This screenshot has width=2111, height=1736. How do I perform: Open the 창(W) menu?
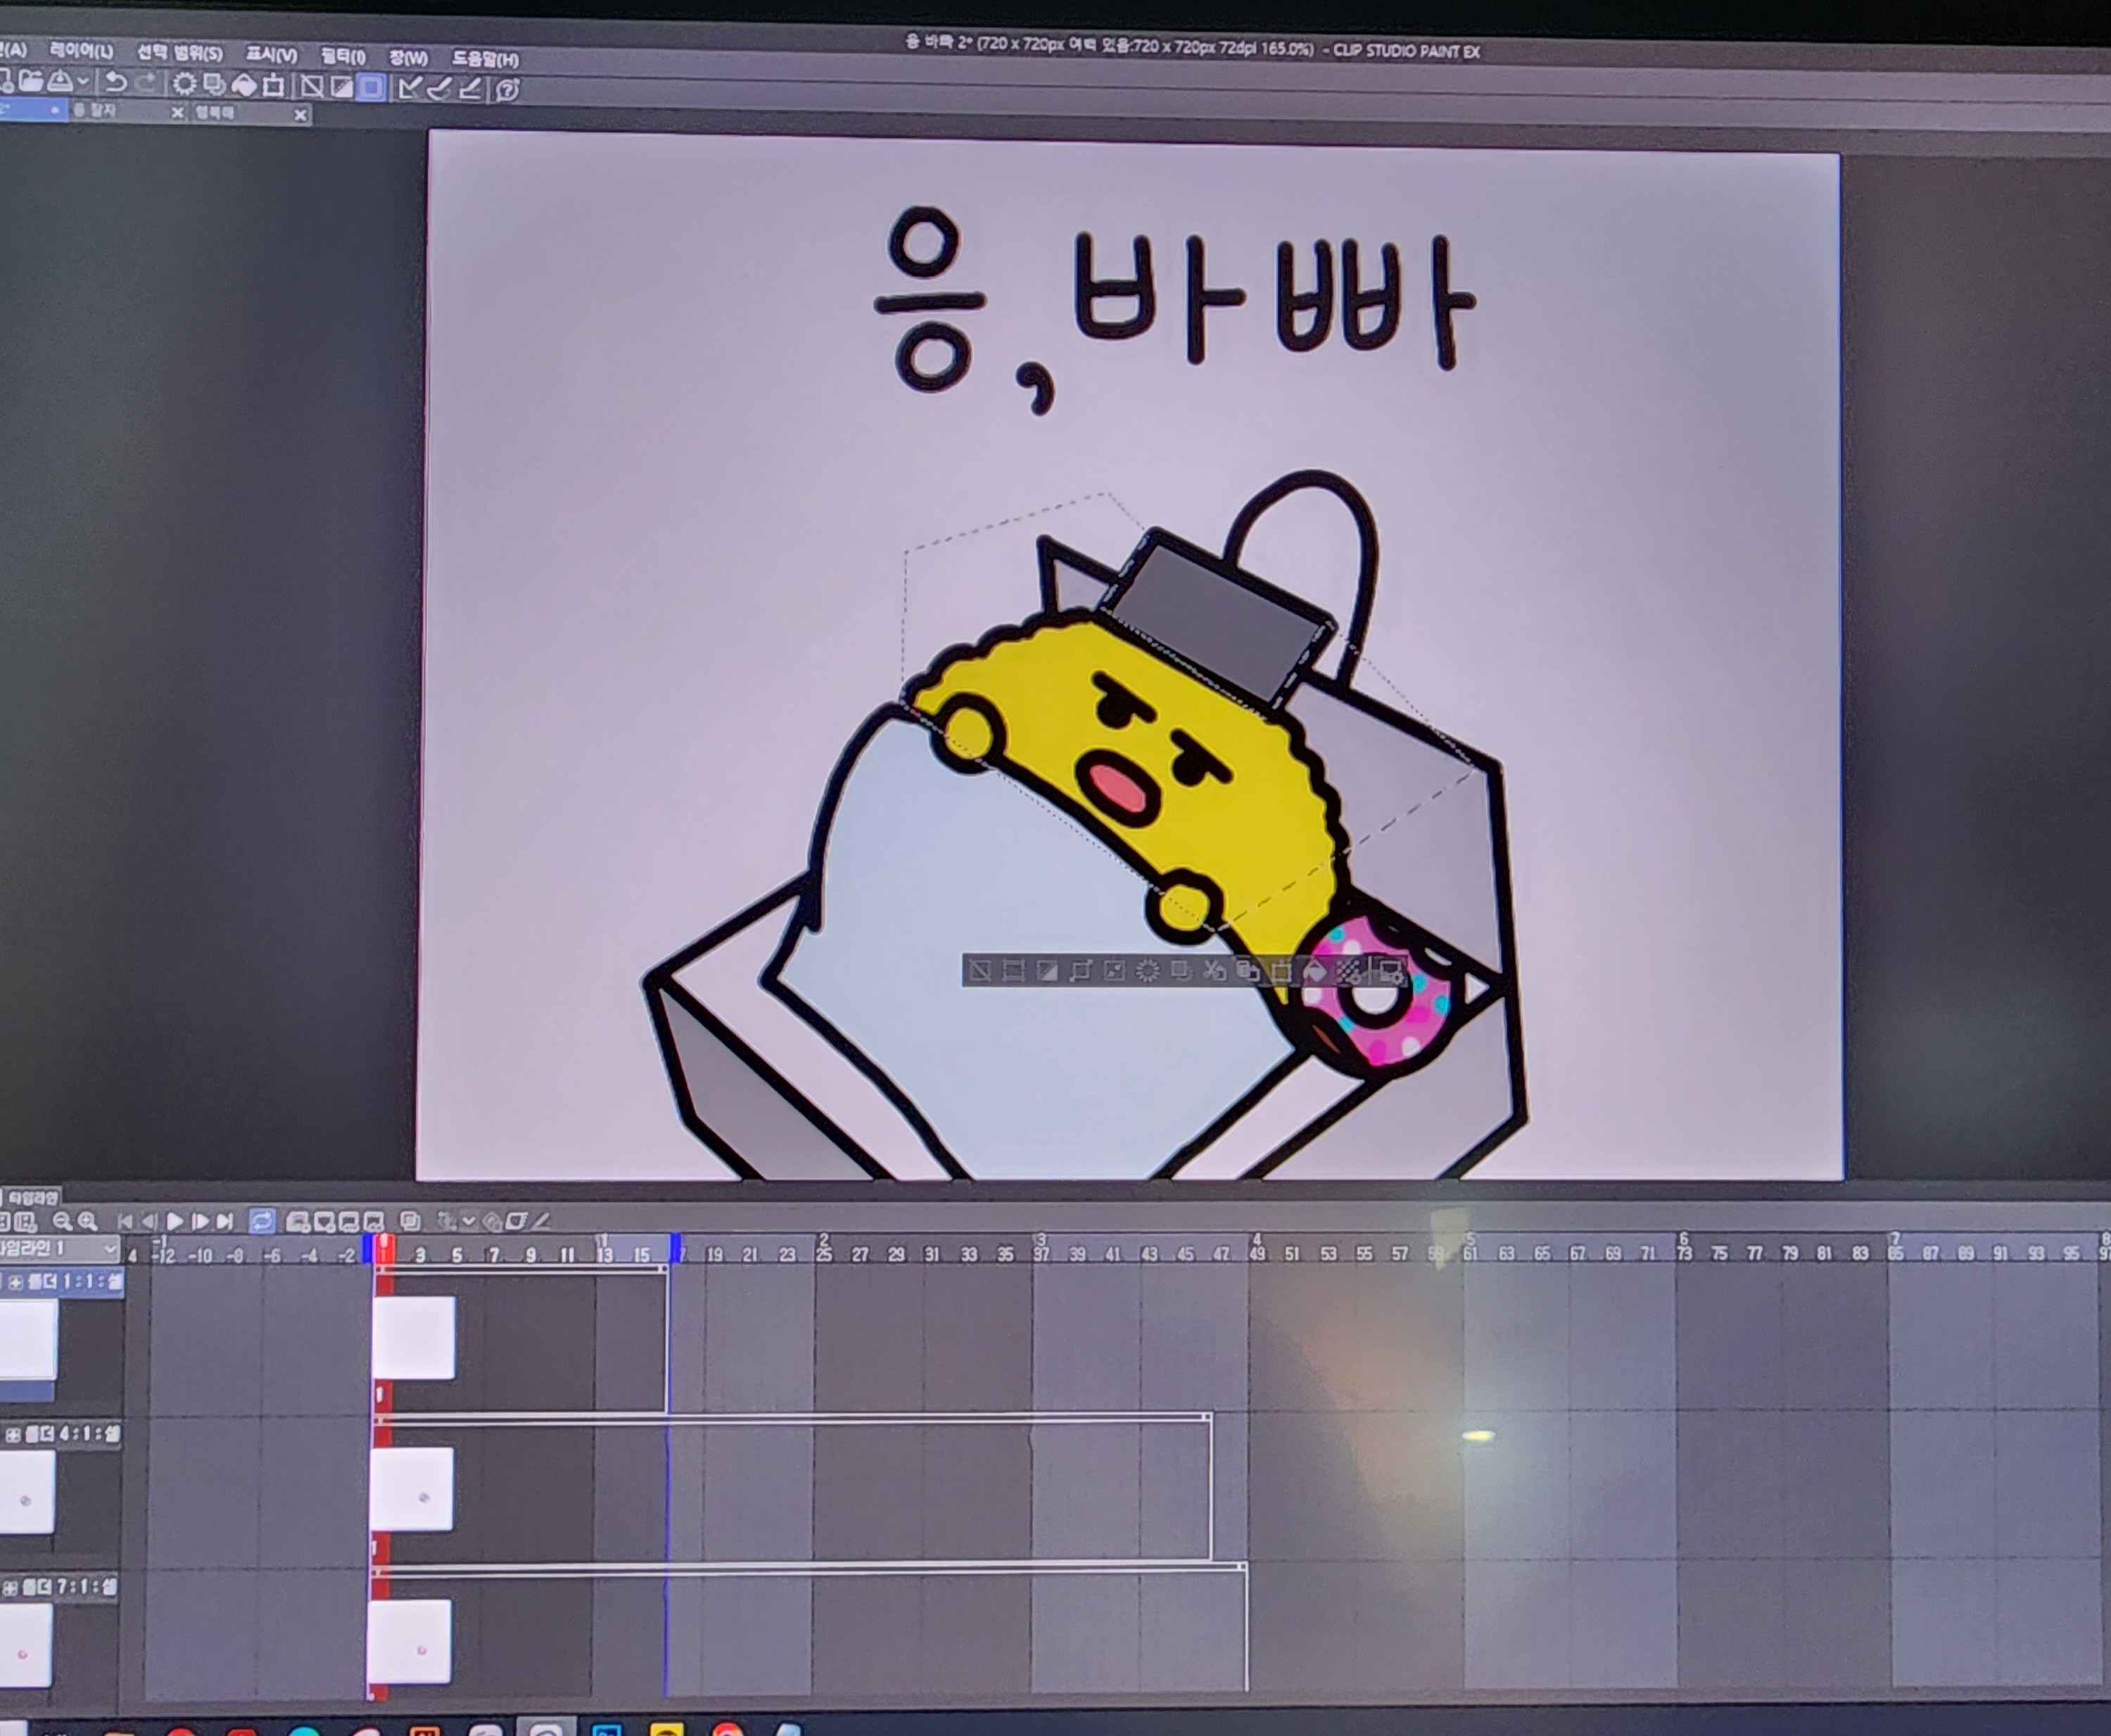(x=409, y=58)
